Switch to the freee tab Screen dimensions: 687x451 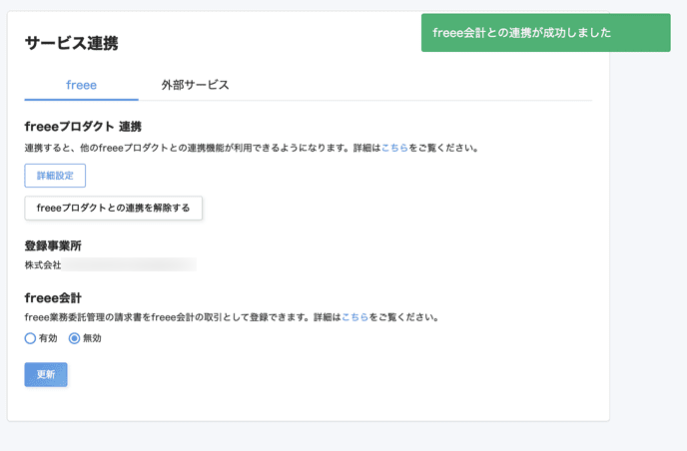click(x=81, y=85)
